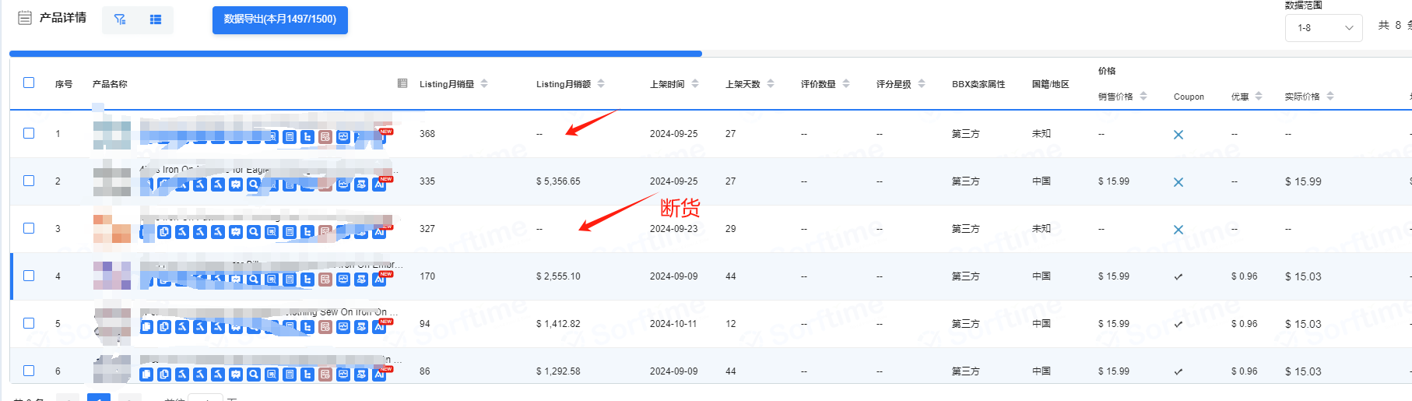Check the checkbox for row 1
This screenshot has height=401, width=1412.
tap(29, 133)
